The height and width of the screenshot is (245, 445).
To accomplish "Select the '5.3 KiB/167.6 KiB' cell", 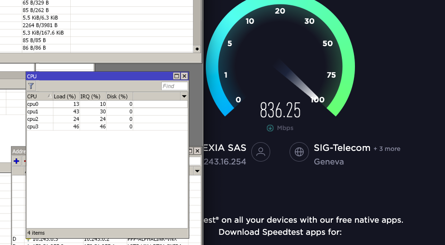I will coord(43,33).
